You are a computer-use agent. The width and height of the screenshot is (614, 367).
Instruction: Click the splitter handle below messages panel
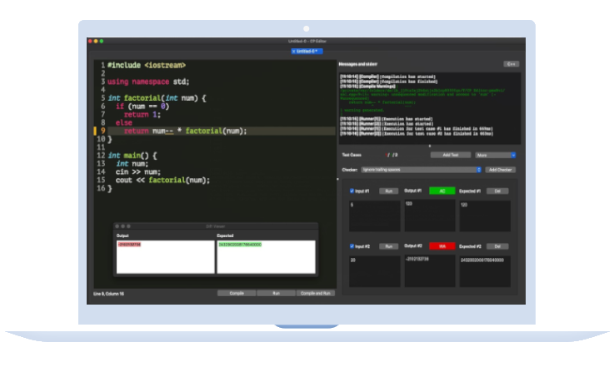pos(430,146)
